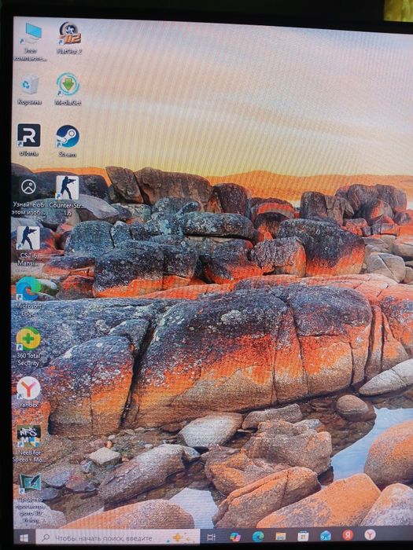Open Microsoft Edge from the taskbar
This screenshot has width=413, height=550.
click(x=258, y=537)
